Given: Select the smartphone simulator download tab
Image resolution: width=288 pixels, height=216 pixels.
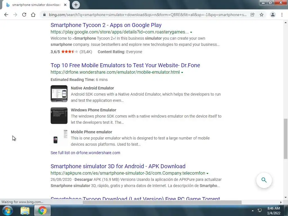Looking at the screenshot, I should tap(36, 5).
